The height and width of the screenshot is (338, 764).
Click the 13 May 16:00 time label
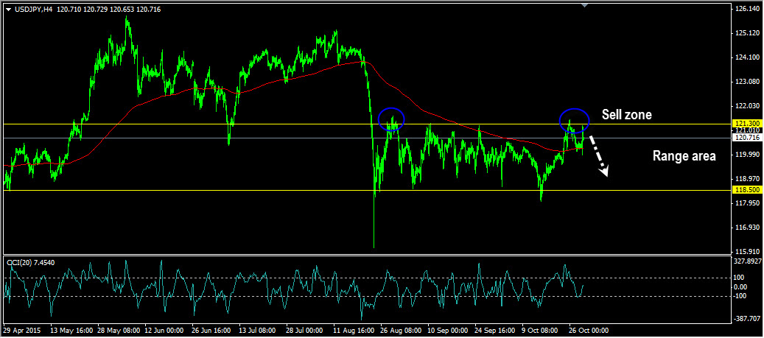[x=70, y=330]
